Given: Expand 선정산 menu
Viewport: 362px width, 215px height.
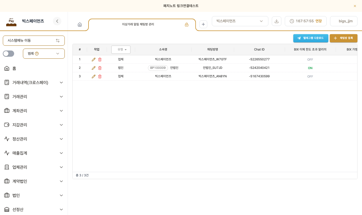Looking at the screenshot, I should 34,209.
